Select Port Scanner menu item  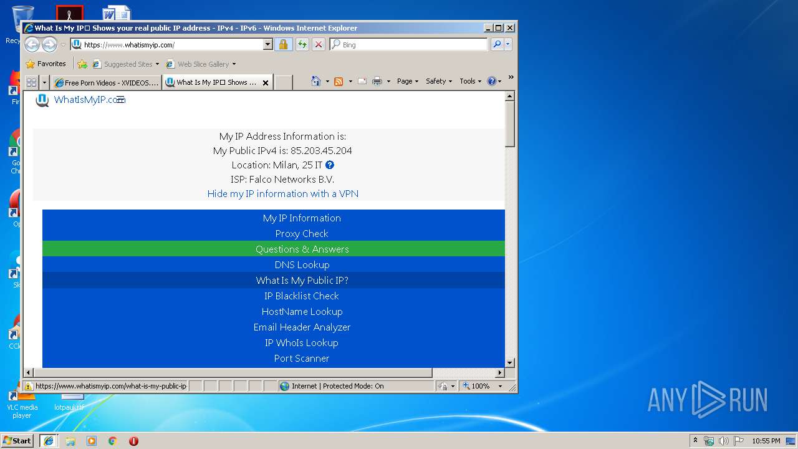coord(302,358)
